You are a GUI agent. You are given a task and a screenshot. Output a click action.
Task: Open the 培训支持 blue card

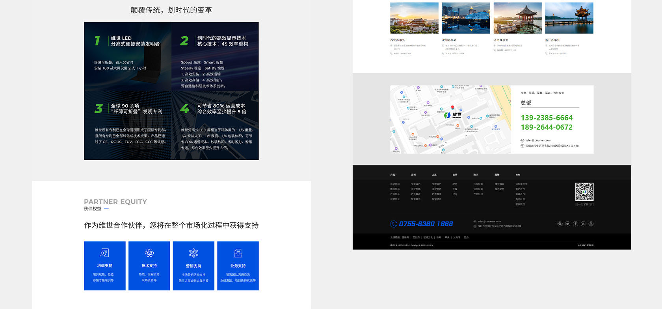pos(105,266)
